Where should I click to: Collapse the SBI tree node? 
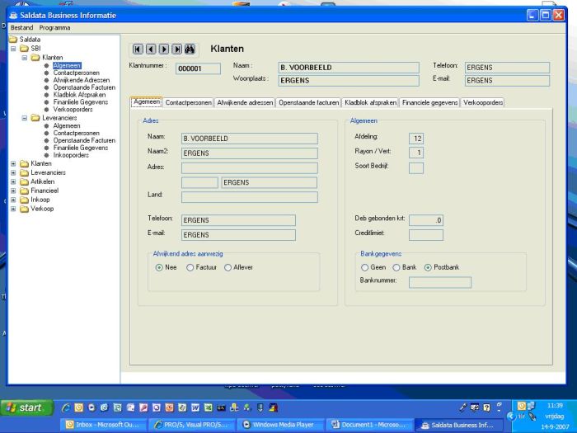point(13,49)
